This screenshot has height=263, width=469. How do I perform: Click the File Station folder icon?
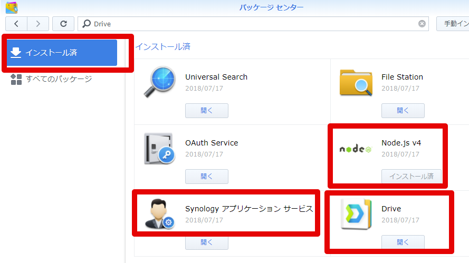[356, 83]
